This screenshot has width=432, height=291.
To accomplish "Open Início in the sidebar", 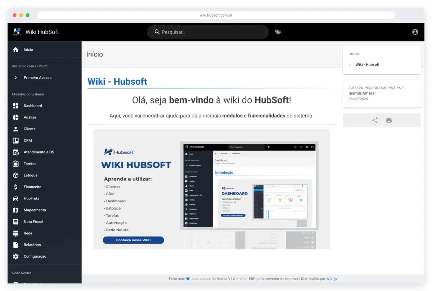I will pos(45,50).
